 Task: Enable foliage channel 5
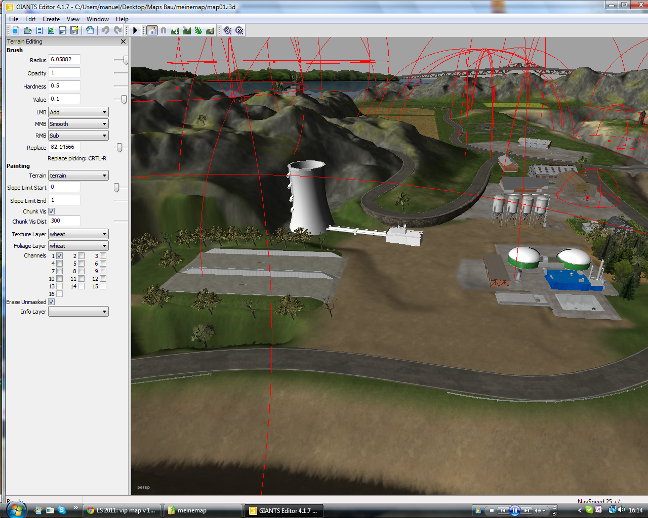click(81, 264)
